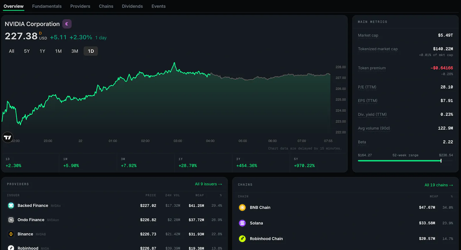Click Solana market cap $33.58M
This screenshot has width=461, height=250.
427,223
